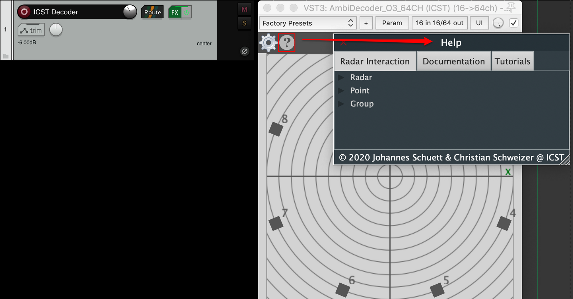
Task: Arm recording on the ICST Decoder track
Action: (x=24, y=12)
